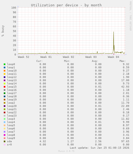Select the loop21 legend label
The image size is (133, 154).
pos(12,109)
